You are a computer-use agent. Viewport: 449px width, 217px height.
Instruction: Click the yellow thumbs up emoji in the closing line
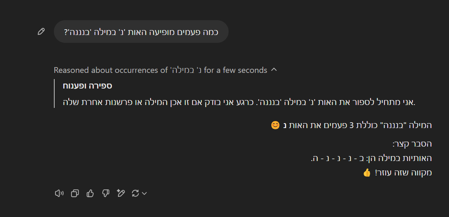(x=367, y=173)
